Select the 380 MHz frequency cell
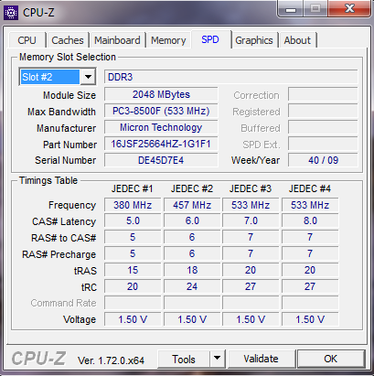The height and width of the screenshot is (376, 374). pos(133,205)
